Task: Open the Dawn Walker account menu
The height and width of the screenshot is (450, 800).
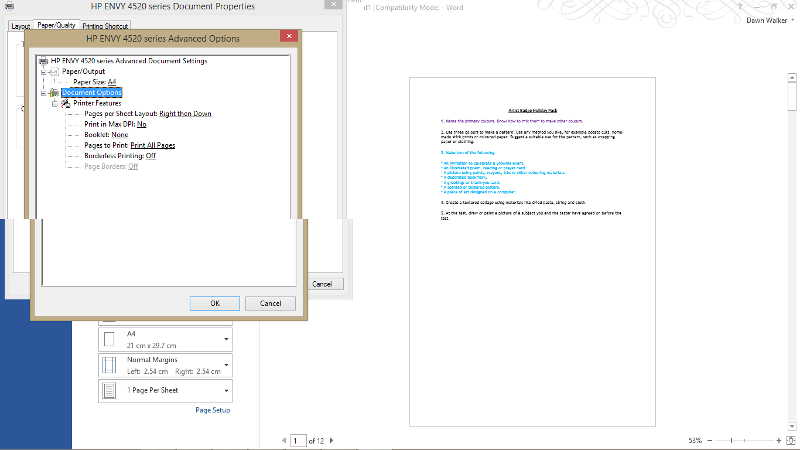Action: point(770,21)
